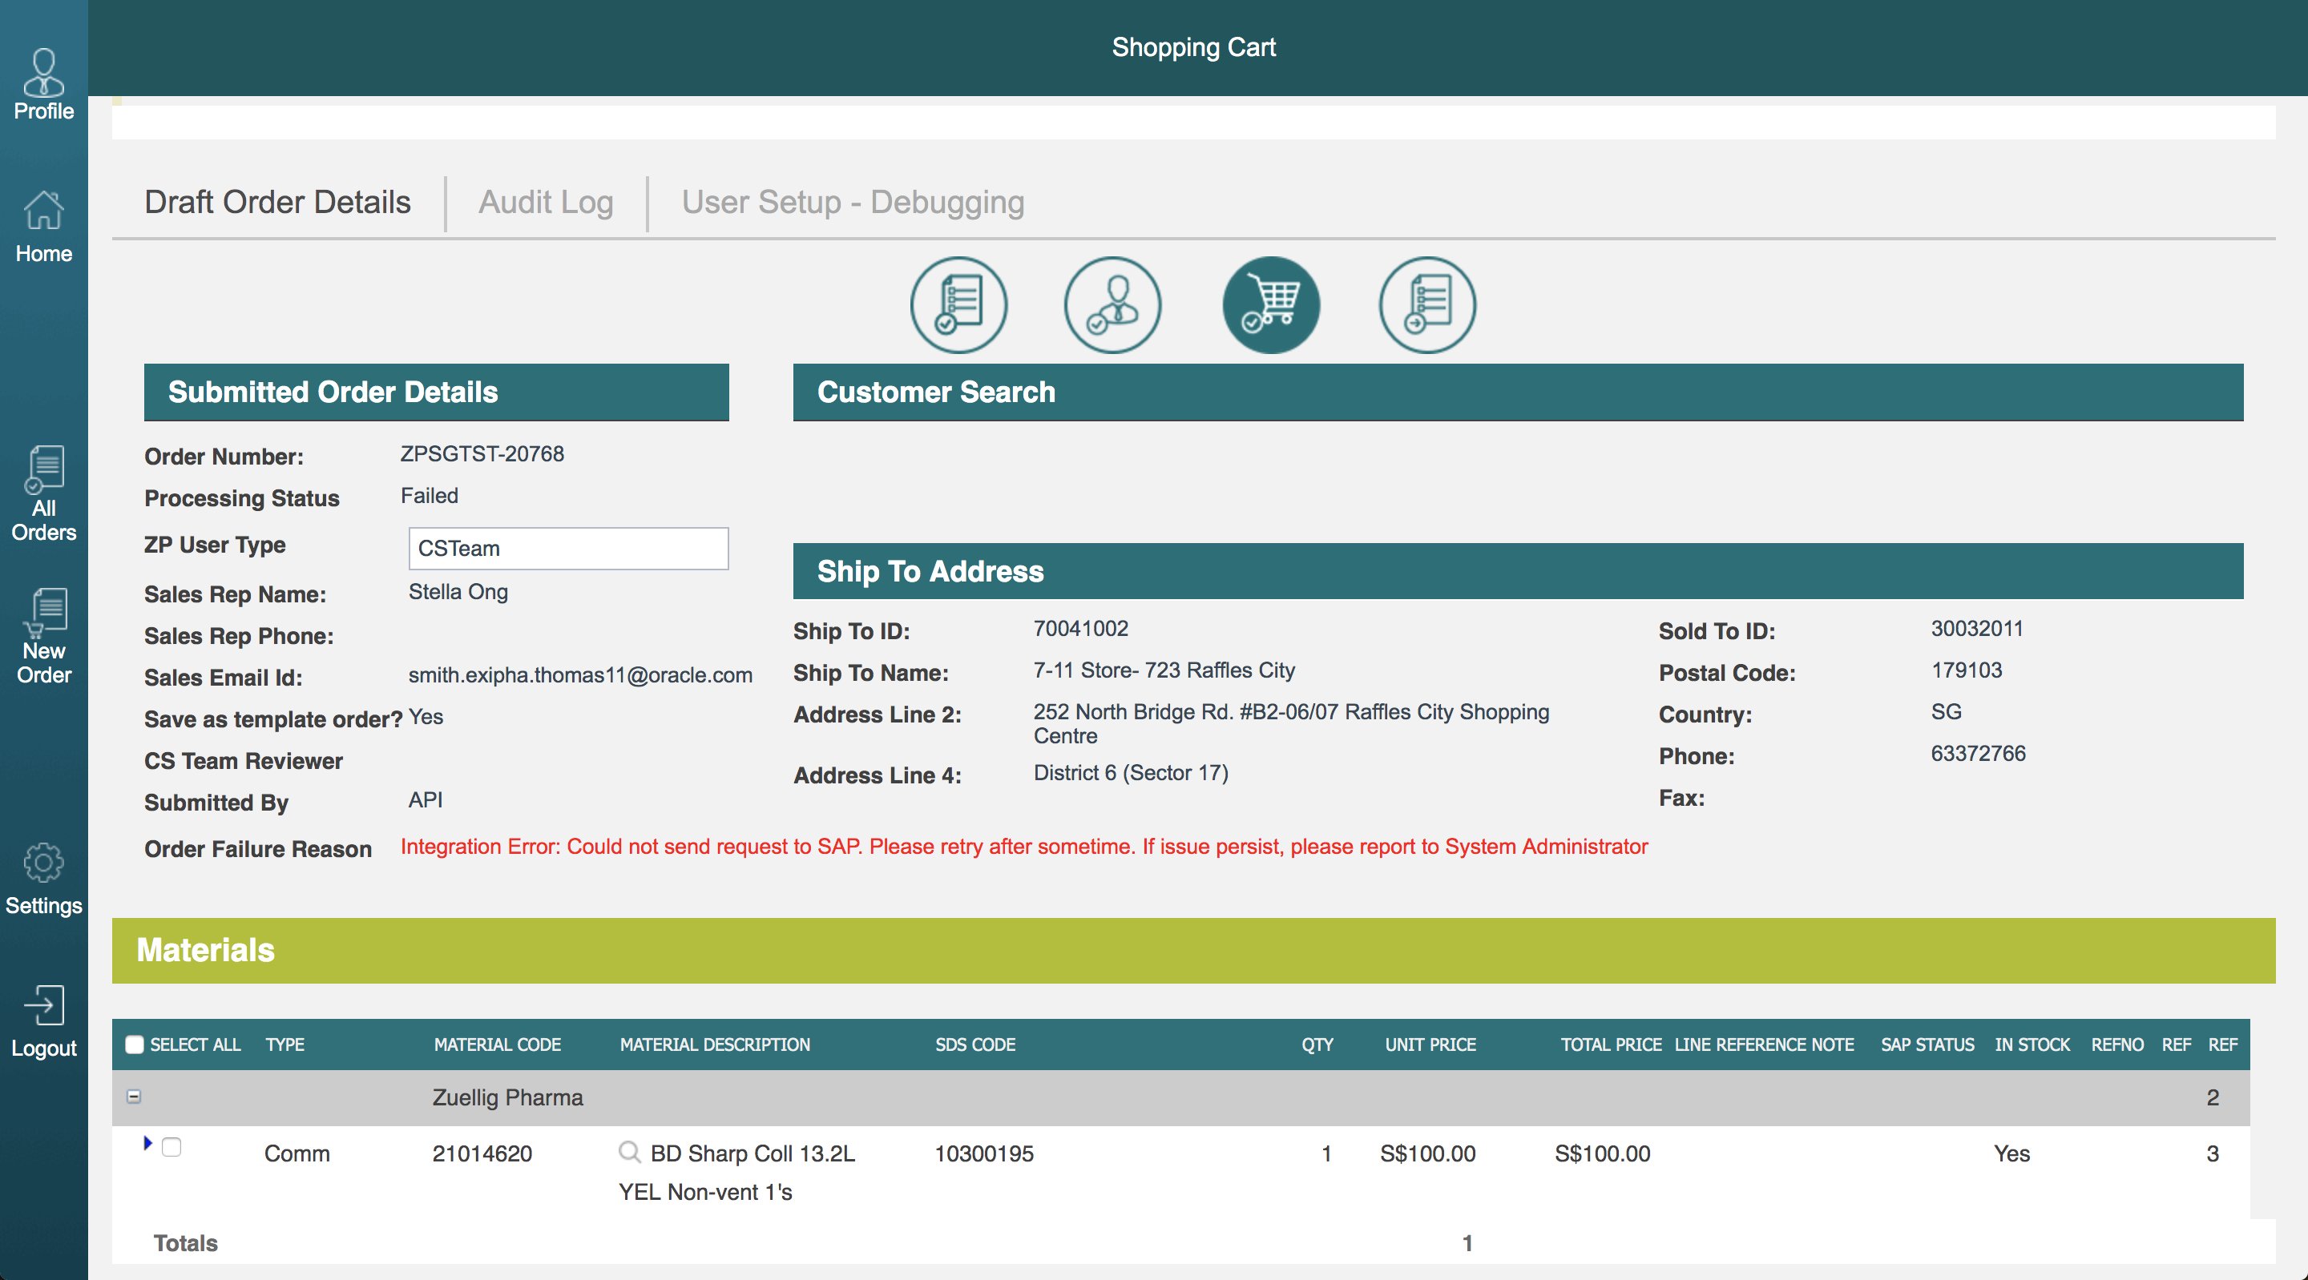Click the Integration Error failure message
Viewport: 2308px width, 1280px height.
tap(1024, 847)
